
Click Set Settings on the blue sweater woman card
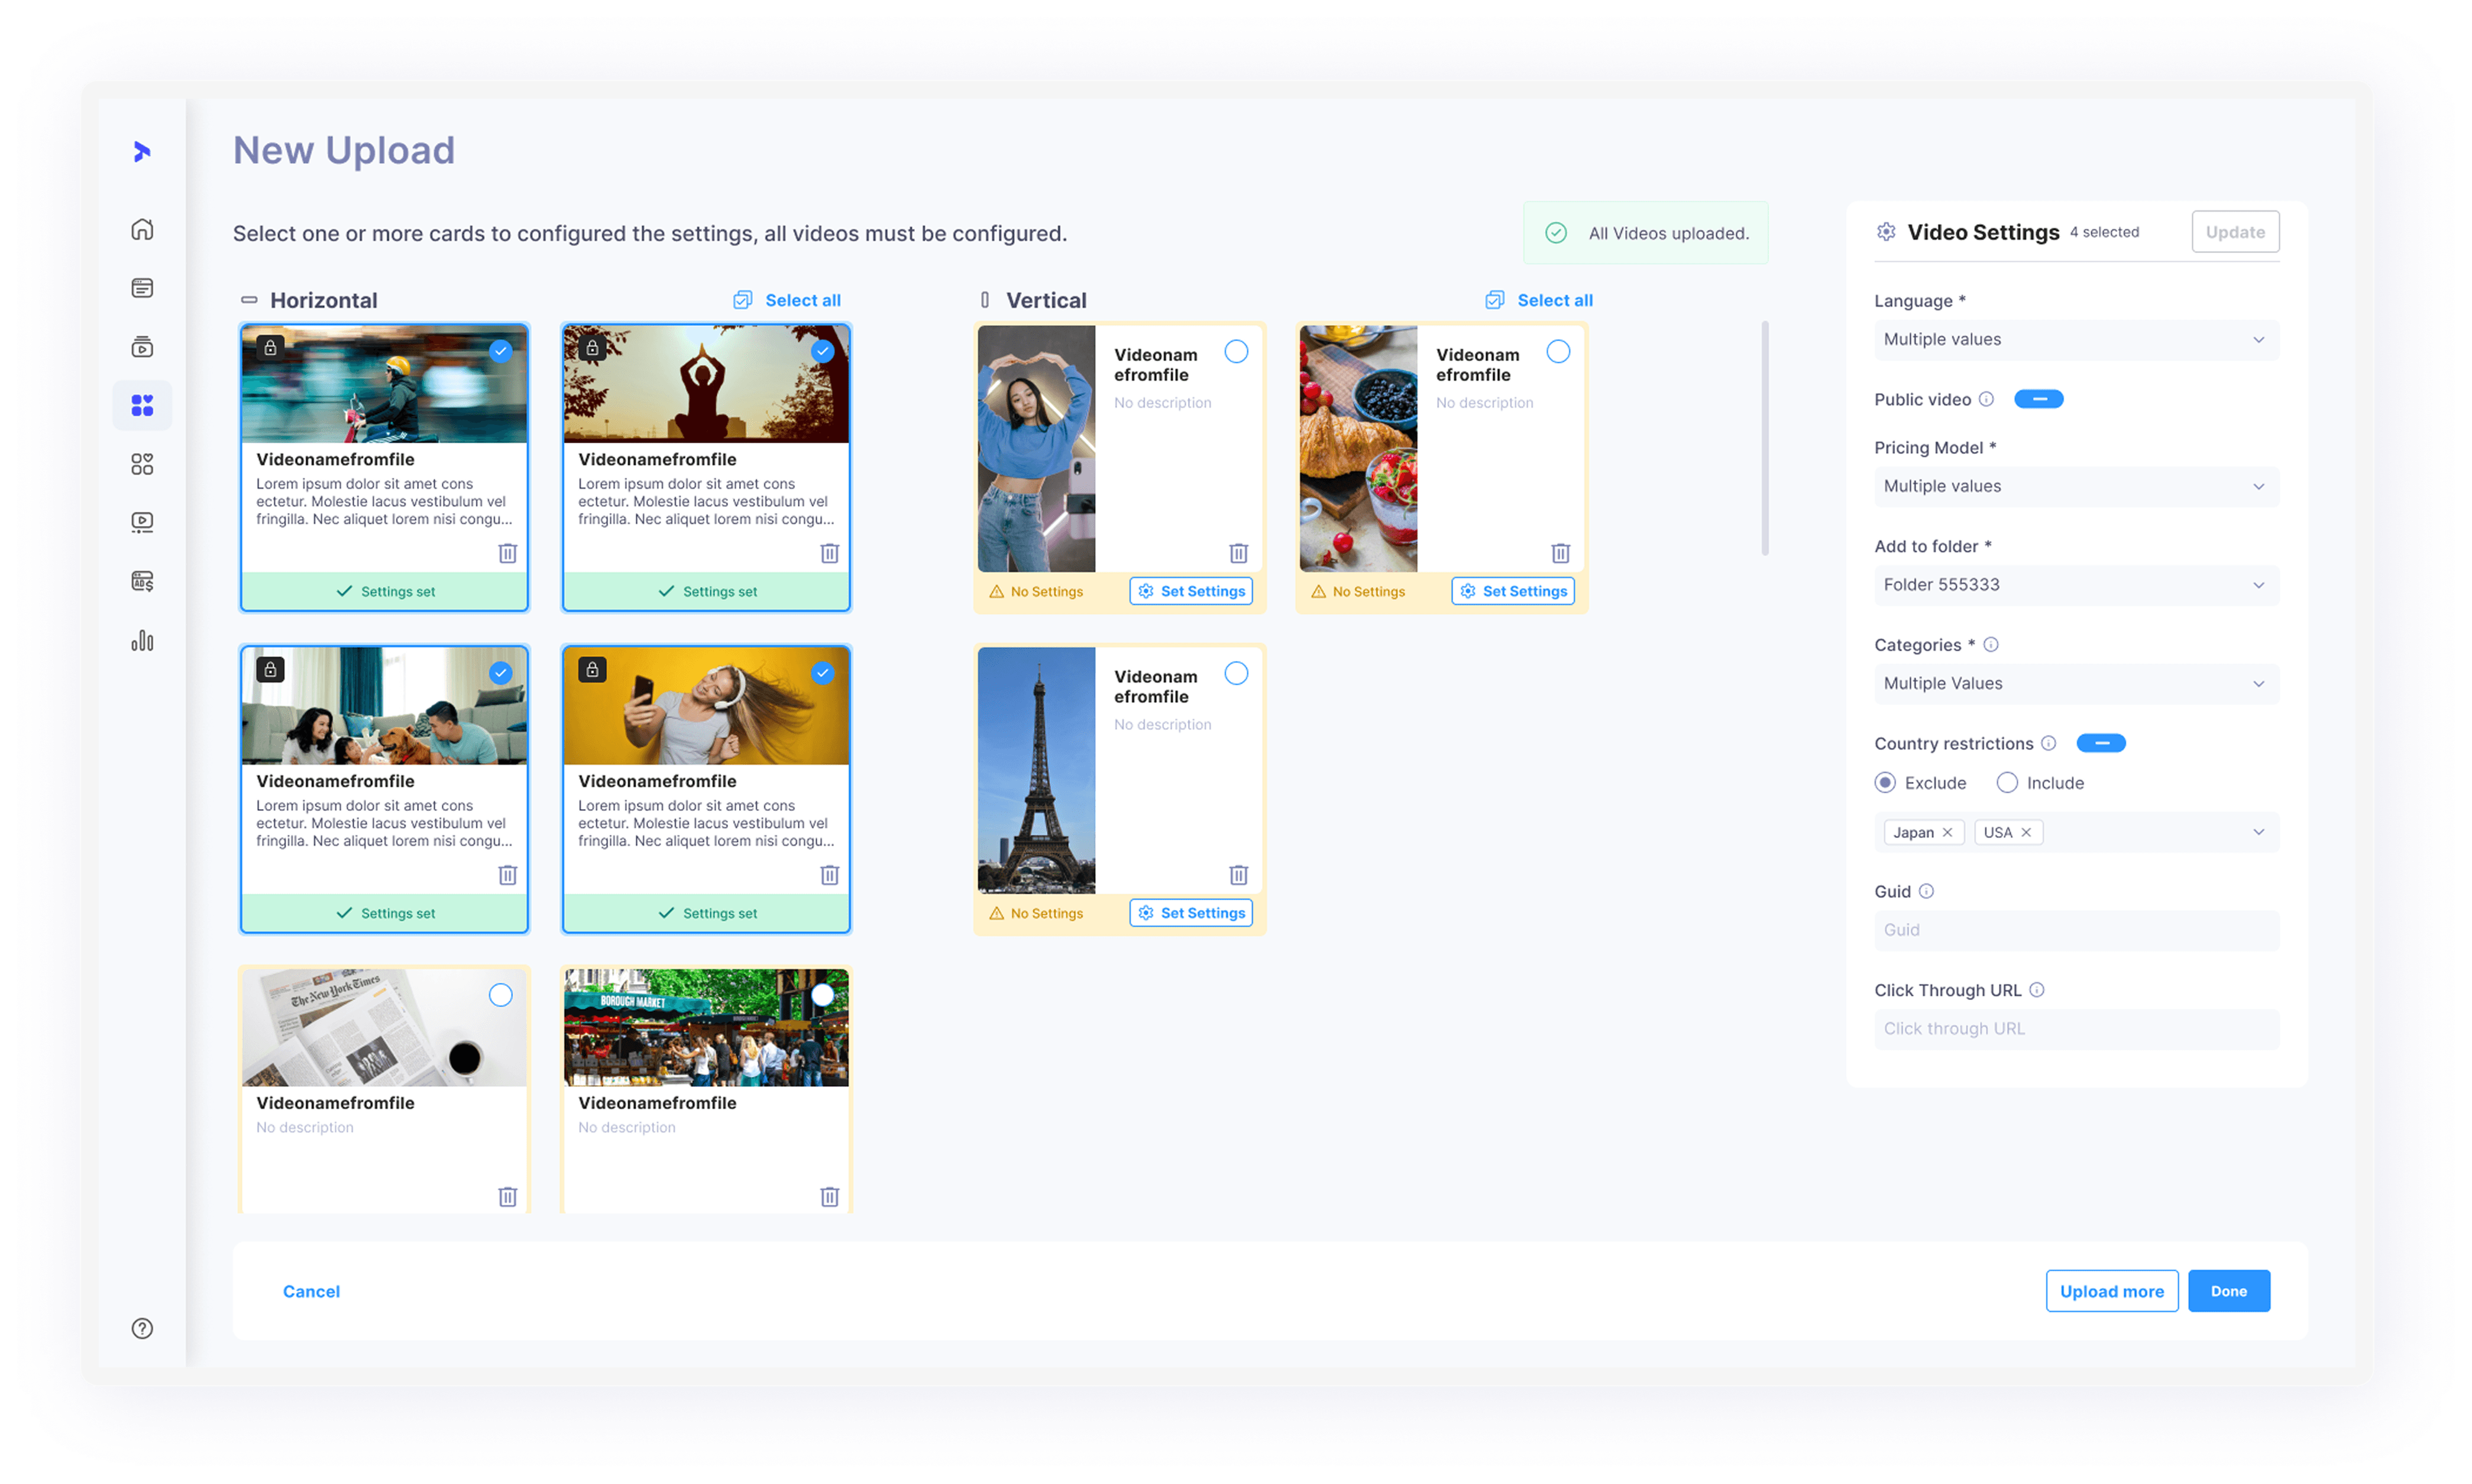(x=1190, y=591)
